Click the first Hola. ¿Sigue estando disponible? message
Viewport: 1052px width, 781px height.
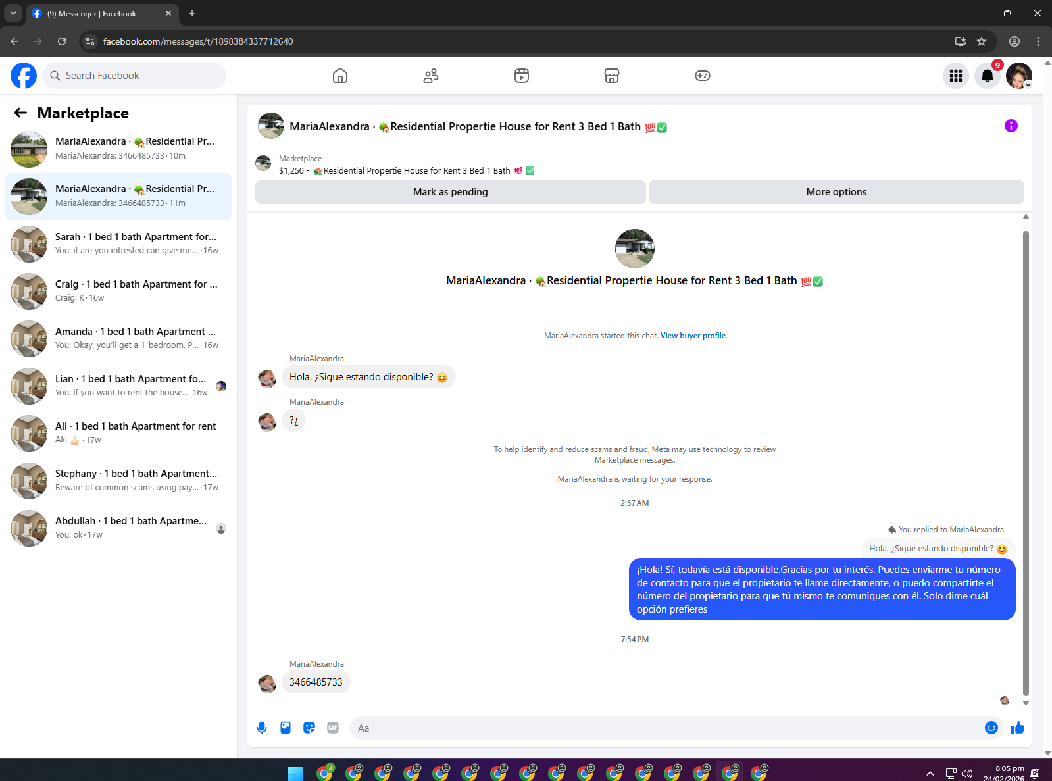pos(368,377)
